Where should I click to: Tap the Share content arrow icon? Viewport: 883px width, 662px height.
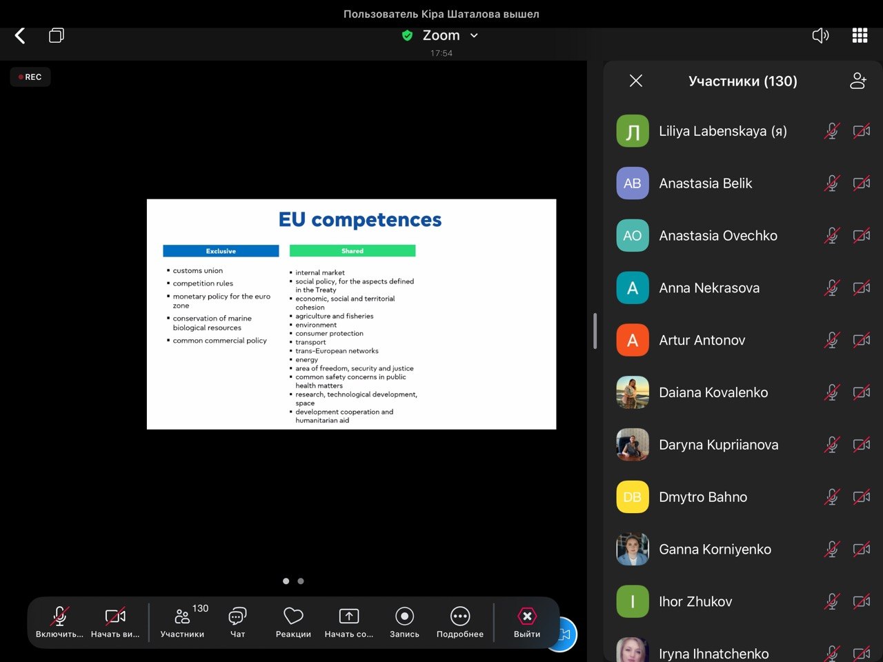point(349,616)
